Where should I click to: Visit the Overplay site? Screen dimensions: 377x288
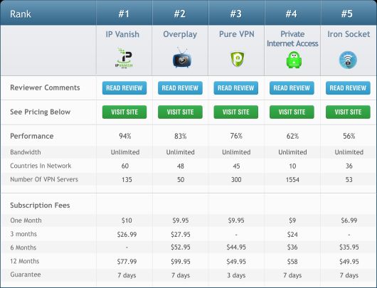pyautogui.click(x=180, y=112)
